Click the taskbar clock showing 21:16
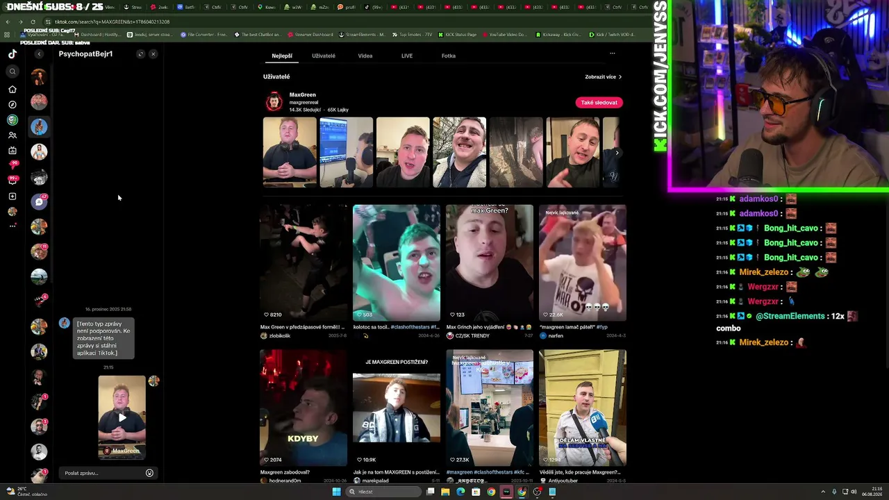 (x=872, y=492)
